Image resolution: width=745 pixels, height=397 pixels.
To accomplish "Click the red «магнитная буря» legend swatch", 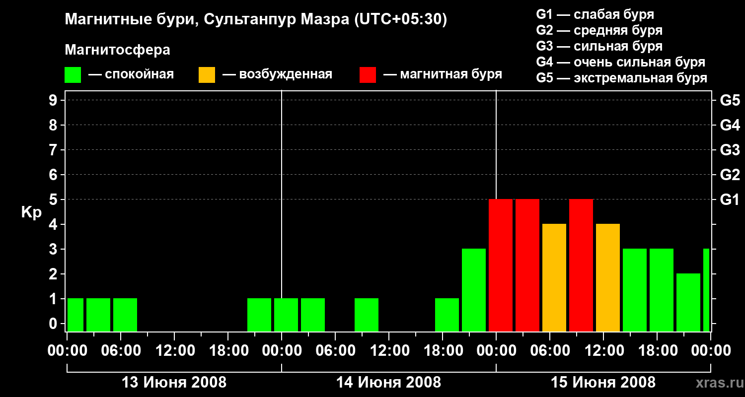I will pos(368,75).
